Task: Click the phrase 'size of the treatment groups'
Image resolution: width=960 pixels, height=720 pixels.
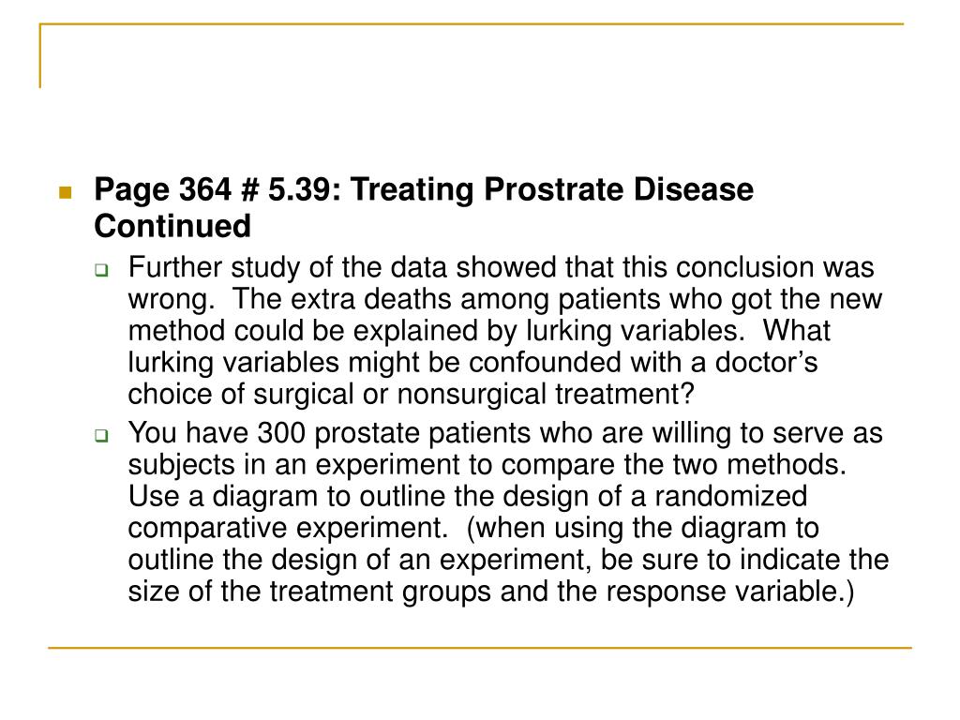Action: [309, 592]
